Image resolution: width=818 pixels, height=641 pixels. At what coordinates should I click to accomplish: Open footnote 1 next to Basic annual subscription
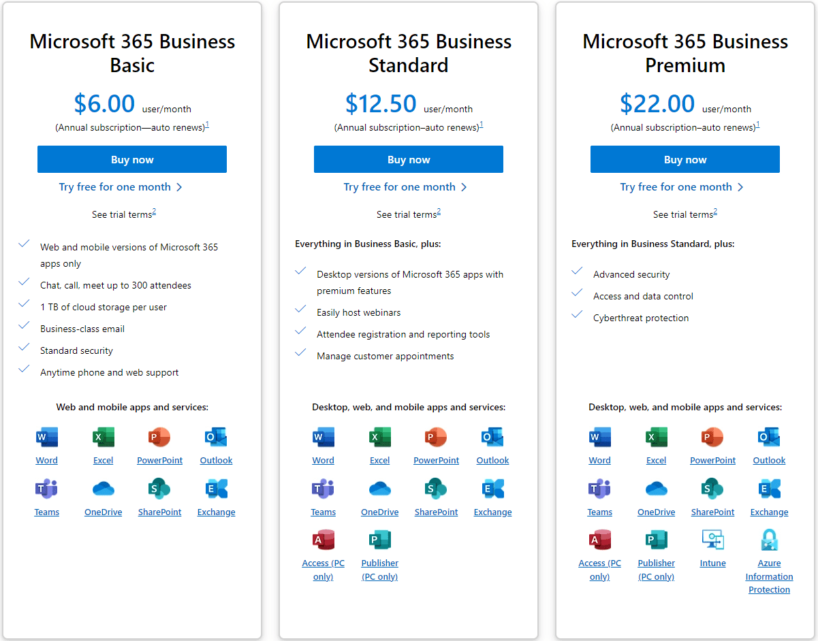207,125
